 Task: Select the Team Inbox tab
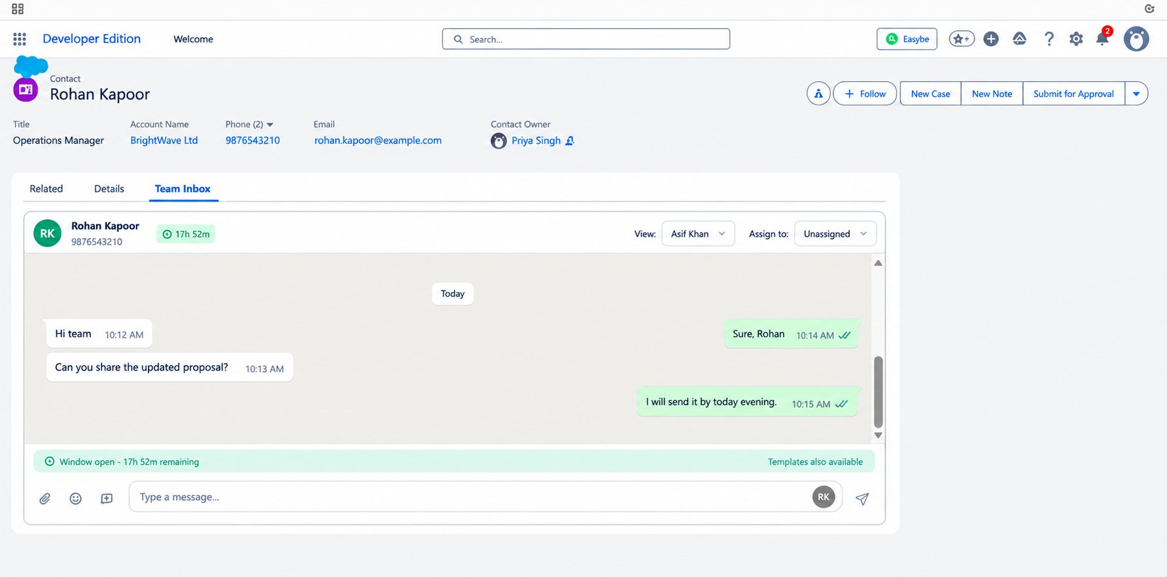tap(183, 188)
